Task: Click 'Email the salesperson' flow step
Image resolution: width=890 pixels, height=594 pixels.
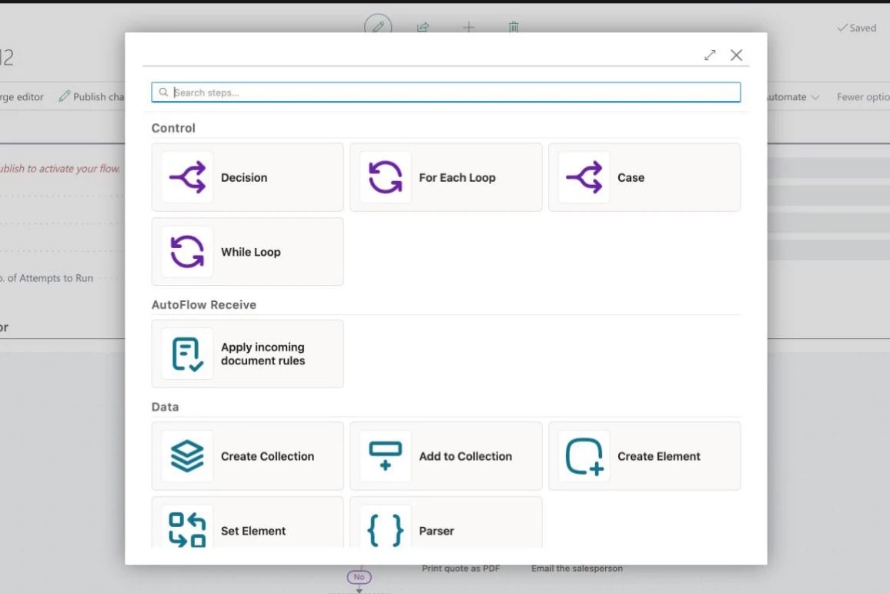Action: [577, 569]
